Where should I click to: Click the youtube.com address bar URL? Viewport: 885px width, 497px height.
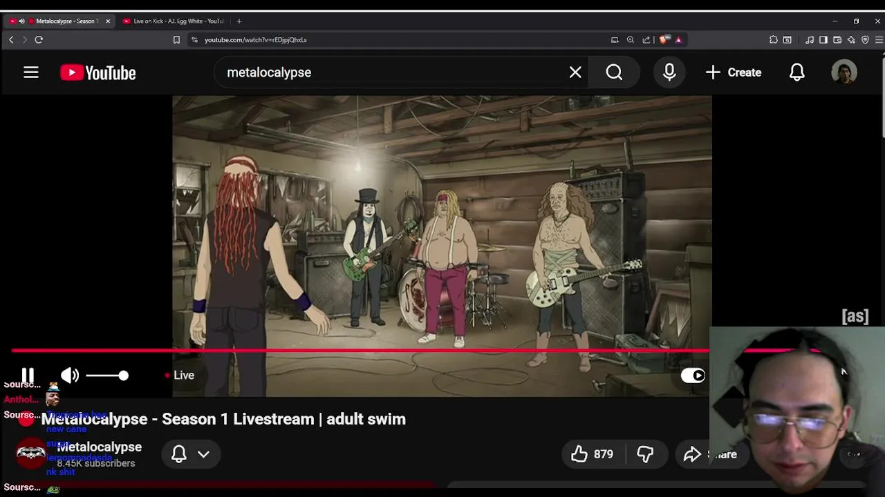[256, 40]
